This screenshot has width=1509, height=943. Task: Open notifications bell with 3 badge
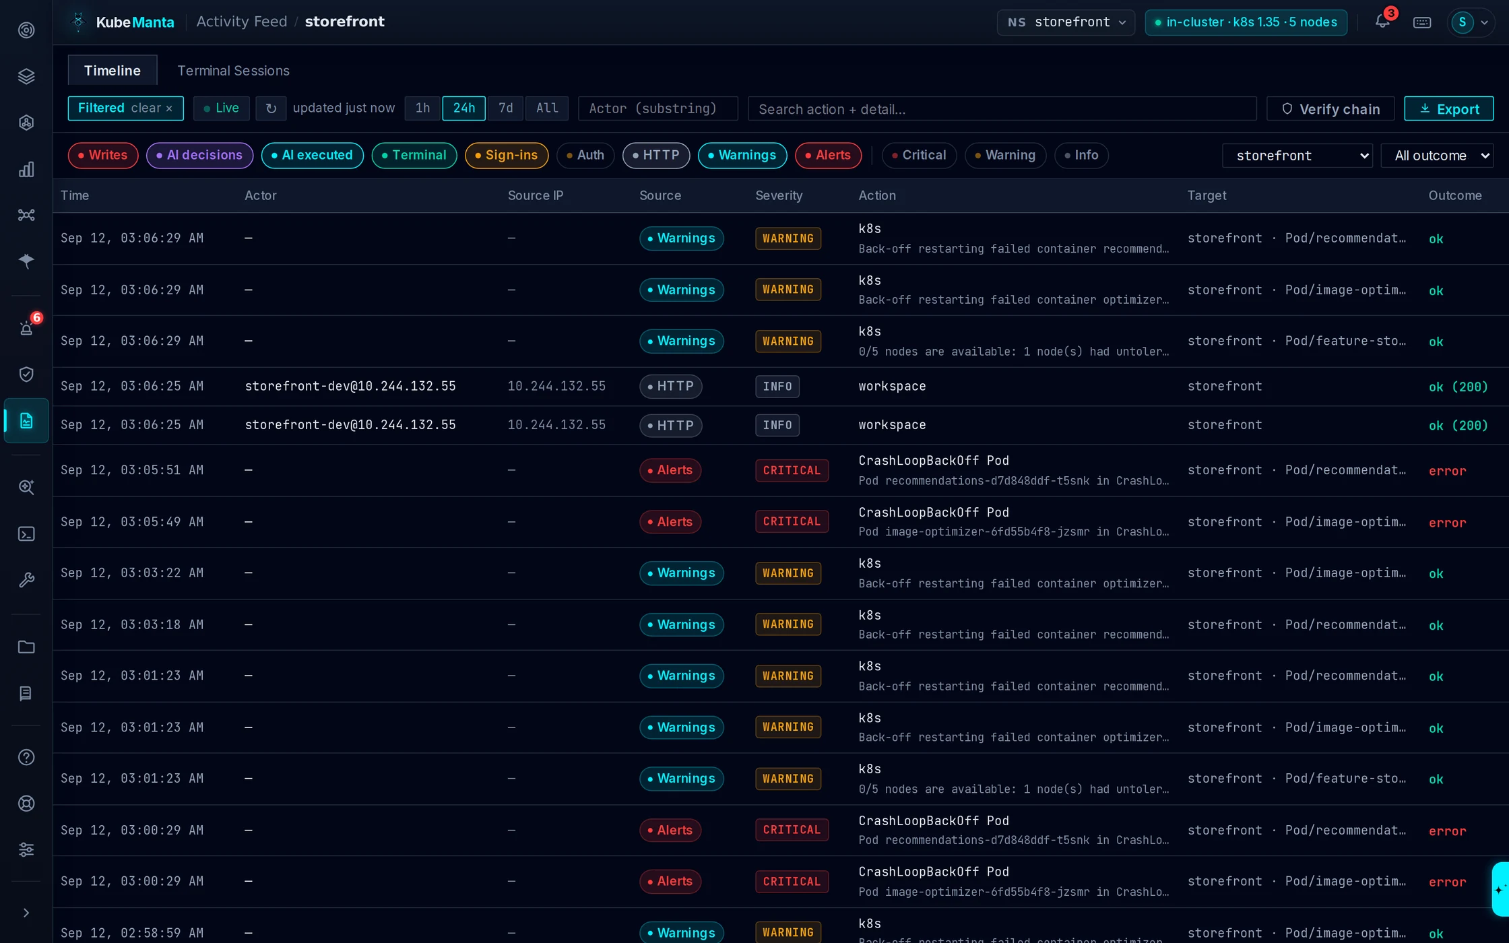(1382, 22)
